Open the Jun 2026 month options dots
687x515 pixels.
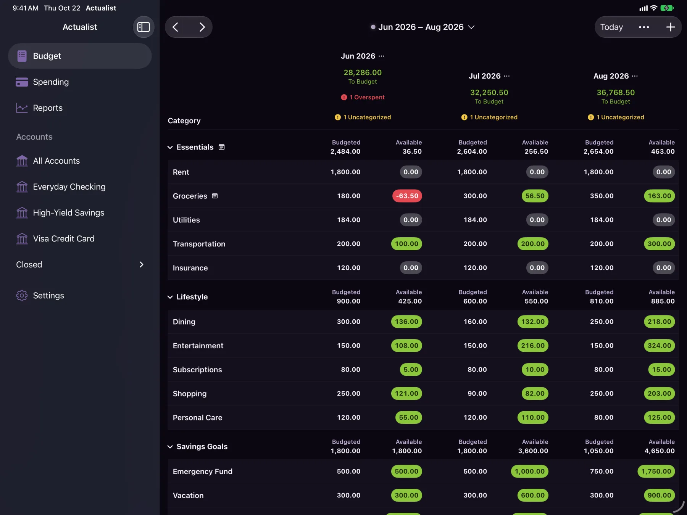point(381,56)
